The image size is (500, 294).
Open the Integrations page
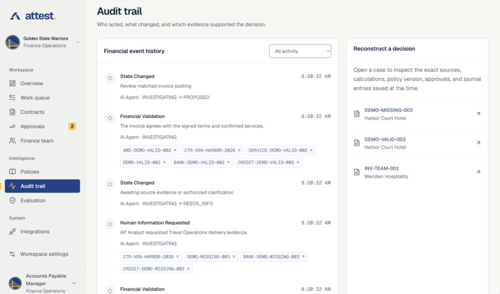[x=42, y=231]
